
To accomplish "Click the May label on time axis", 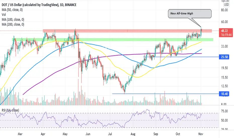I will tap(65, 134).
